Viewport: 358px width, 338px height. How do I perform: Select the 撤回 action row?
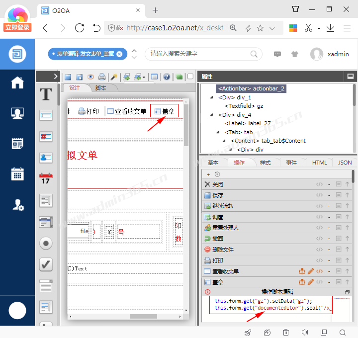(277, 239)
